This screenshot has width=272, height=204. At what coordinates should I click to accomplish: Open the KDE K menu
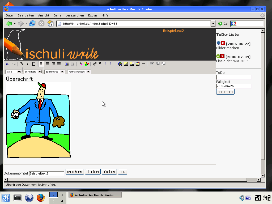[6, 198]
